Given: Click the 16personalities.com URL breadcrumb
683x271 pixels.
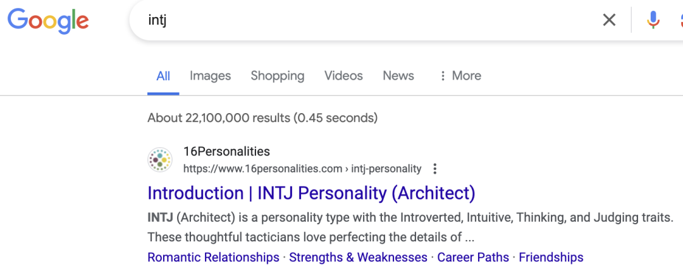Looking at the screenshot, I should (x=302, y=169).
